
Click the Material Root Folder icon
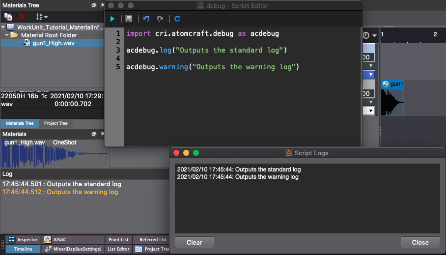pos(14,35)
